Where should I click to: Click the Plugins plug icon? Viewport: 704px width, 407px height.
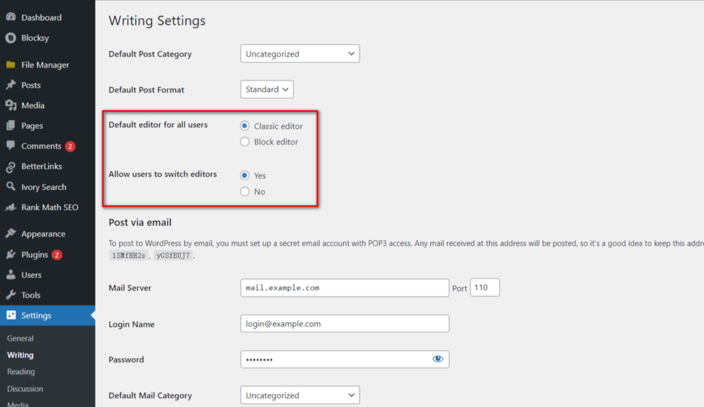coord(11,254)
